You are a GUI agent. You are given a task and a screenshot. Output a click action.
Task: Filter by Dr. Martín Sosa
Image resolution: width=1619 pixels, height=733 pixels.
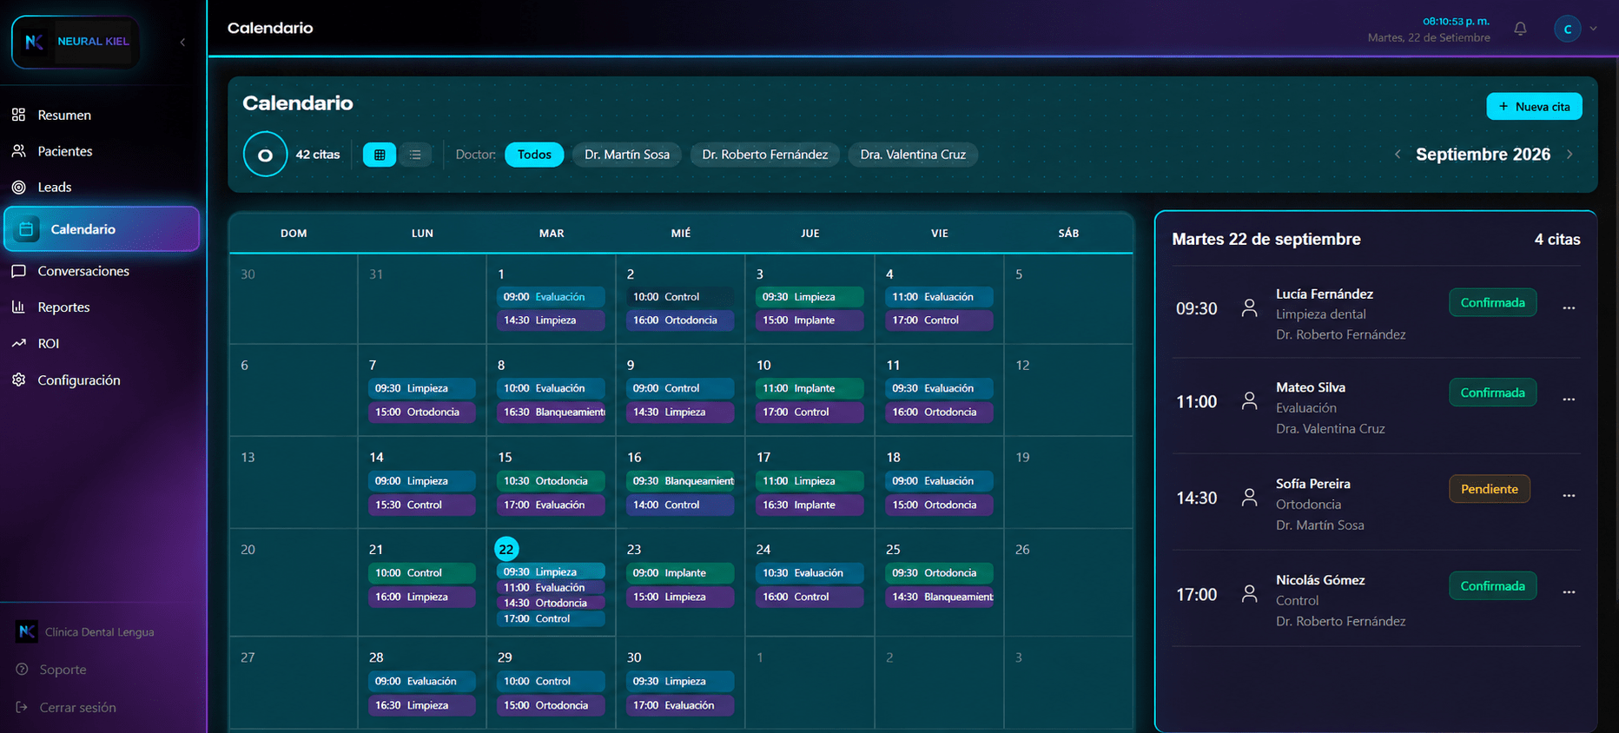(627, 155)
